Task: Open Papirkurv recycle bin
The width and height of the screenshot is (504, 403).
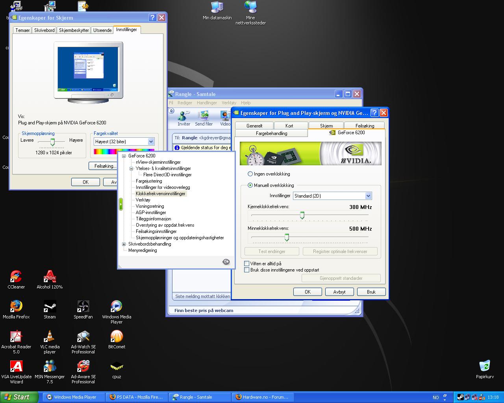Action: click(485, 366)
